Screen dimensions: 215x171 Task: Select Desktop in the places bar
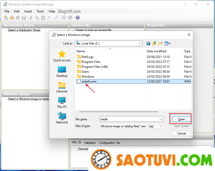(x=62, y=72)
